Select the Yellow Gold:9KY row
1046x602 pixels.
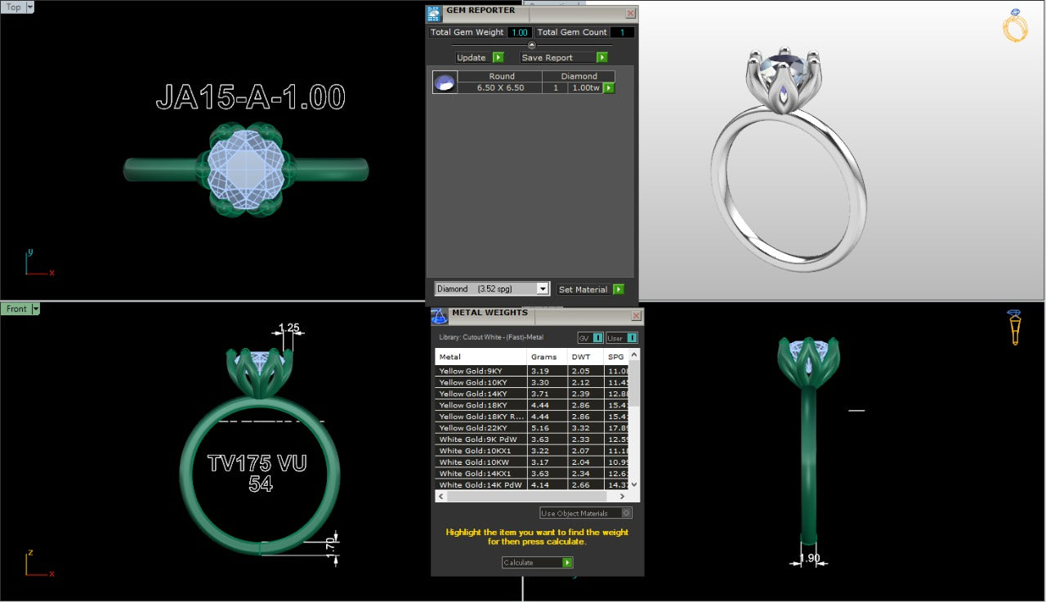click(x=533, y=371)
